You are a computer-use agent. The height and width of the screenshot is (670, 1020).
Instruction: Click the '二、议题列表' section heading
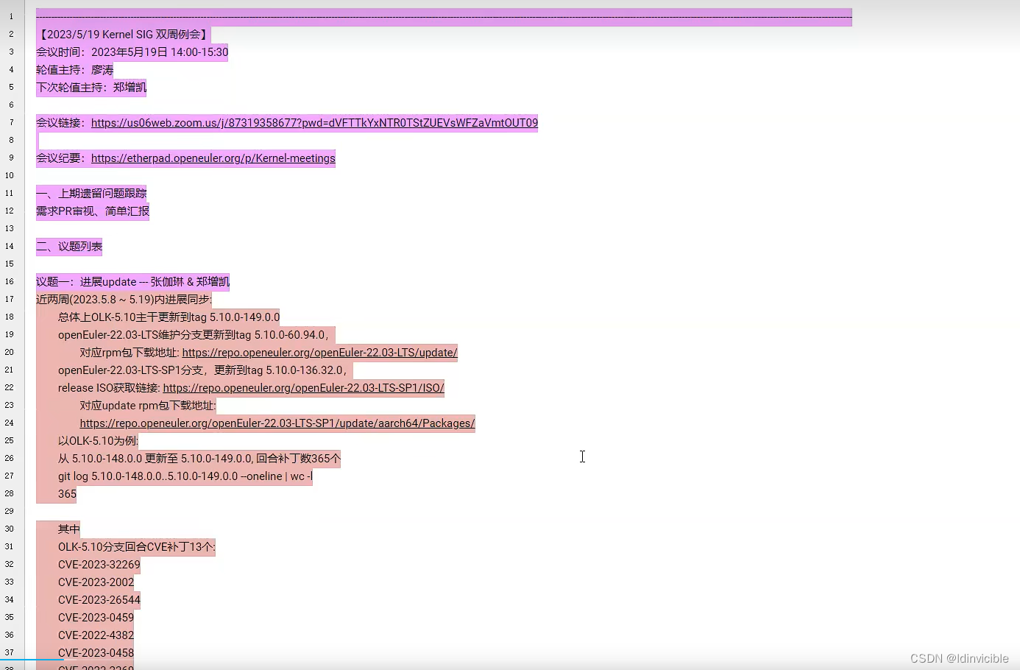click(68, 246)
